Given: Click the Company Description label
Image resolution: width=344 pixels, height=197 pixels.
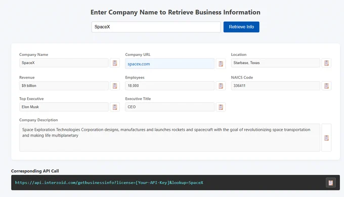Looking at the screenshot, I should pyautogui.click(x=38, y=120).
